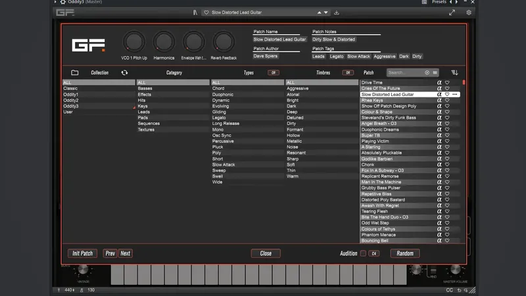Open the three-dot menu on selected patch
526x296 pixels.
[x=455, y=95]
